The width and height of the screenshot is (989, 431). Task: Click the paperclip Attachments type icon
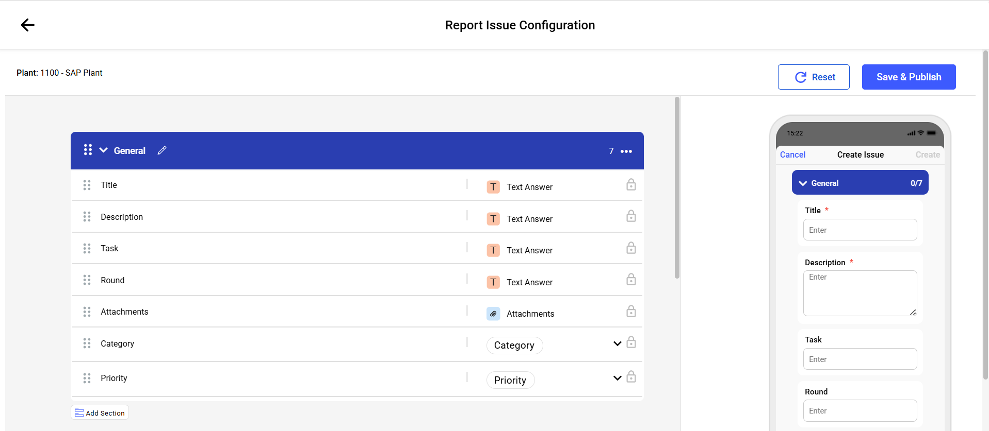493,314
